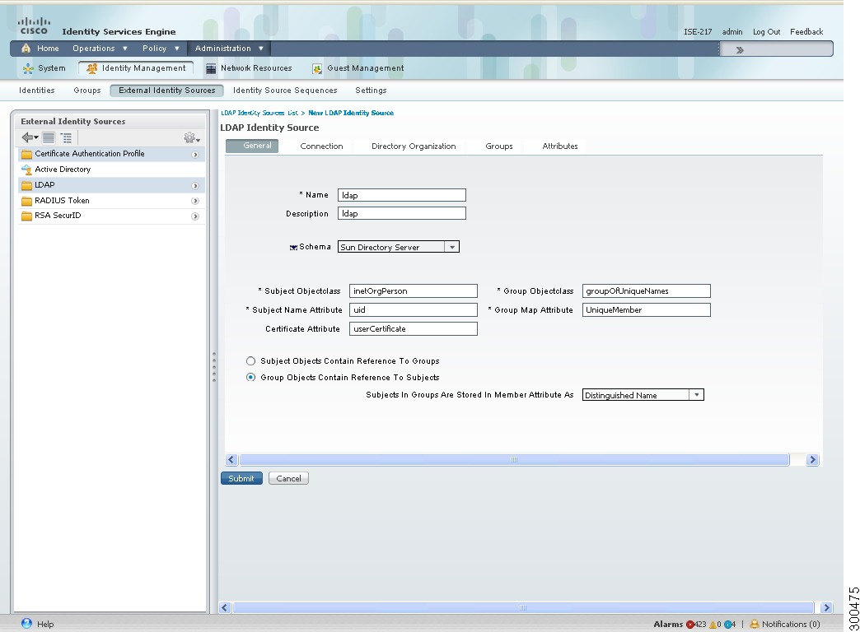Screen dimensions: 860x632
Task: Click the Subject Objectclass field
Action: (x=414, y=291)
